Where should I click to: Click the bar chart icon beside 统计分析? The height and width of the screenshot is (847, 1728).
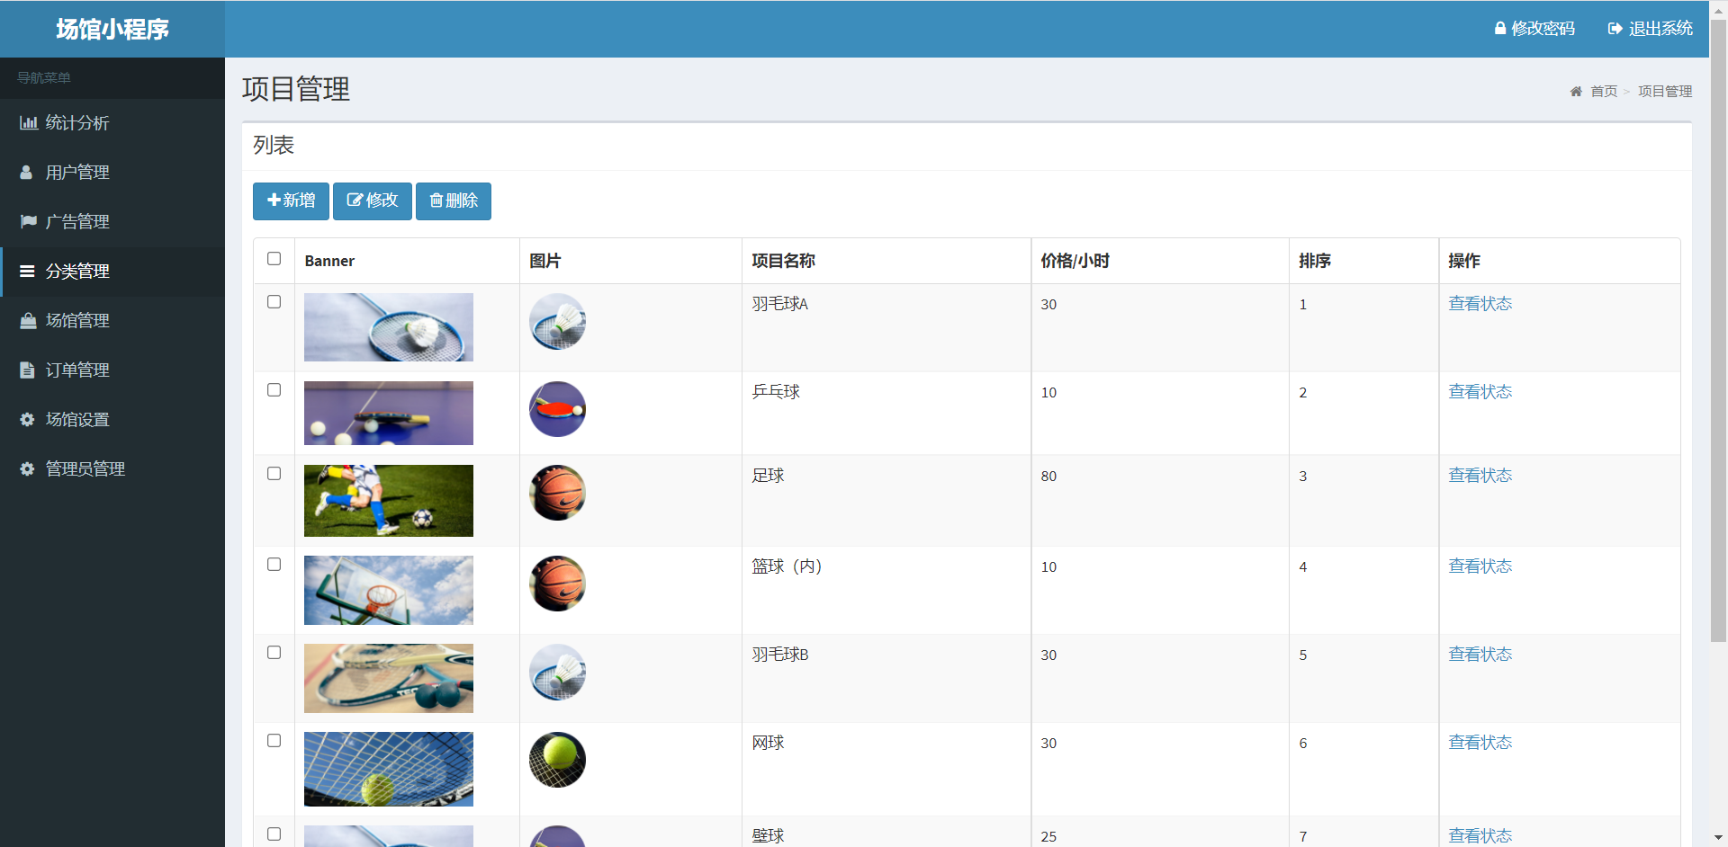click(x=29, y=123)
